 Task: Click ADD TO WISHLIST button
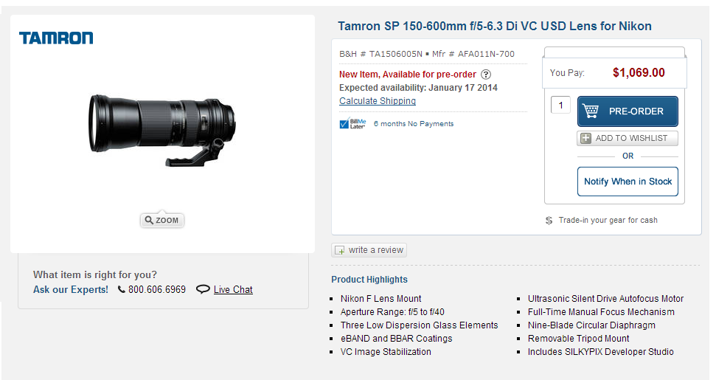point(628,138)
